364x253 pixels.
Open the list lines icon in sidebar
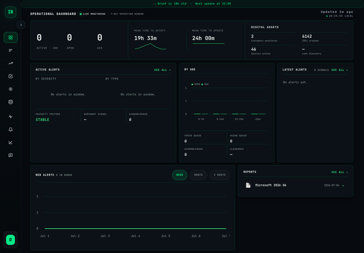pyautogui.click(x=11, y=50)
